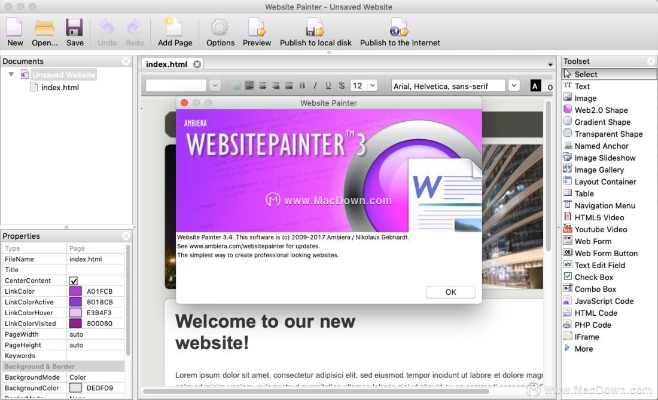Open the document tabs list arrow

(550, 64)
